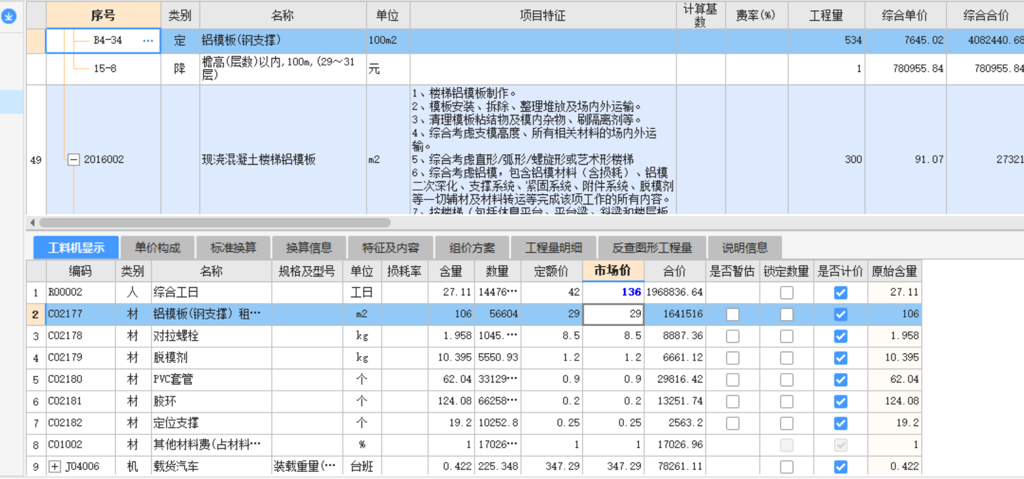
Task: Uncheck 是否计价 for 对拉螺栓
Action: (x=840, y=336)
